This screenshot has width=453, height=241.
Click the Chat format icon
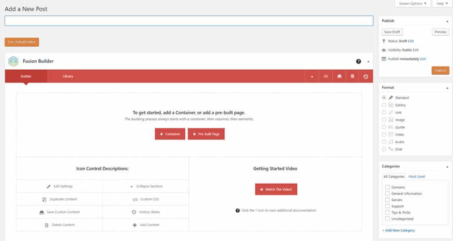(x=391, y=149)
